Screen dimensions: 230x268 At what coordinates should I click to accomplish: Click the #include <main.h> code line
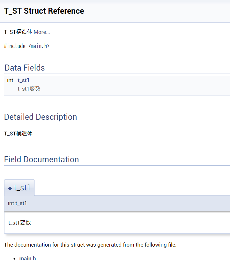pos(27,46)
